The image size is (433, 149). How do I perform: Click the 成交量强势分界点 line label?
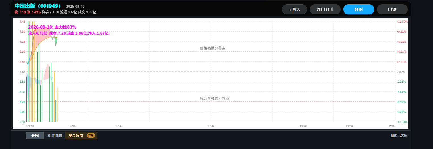pyautogui.click(x=214, y=98)
